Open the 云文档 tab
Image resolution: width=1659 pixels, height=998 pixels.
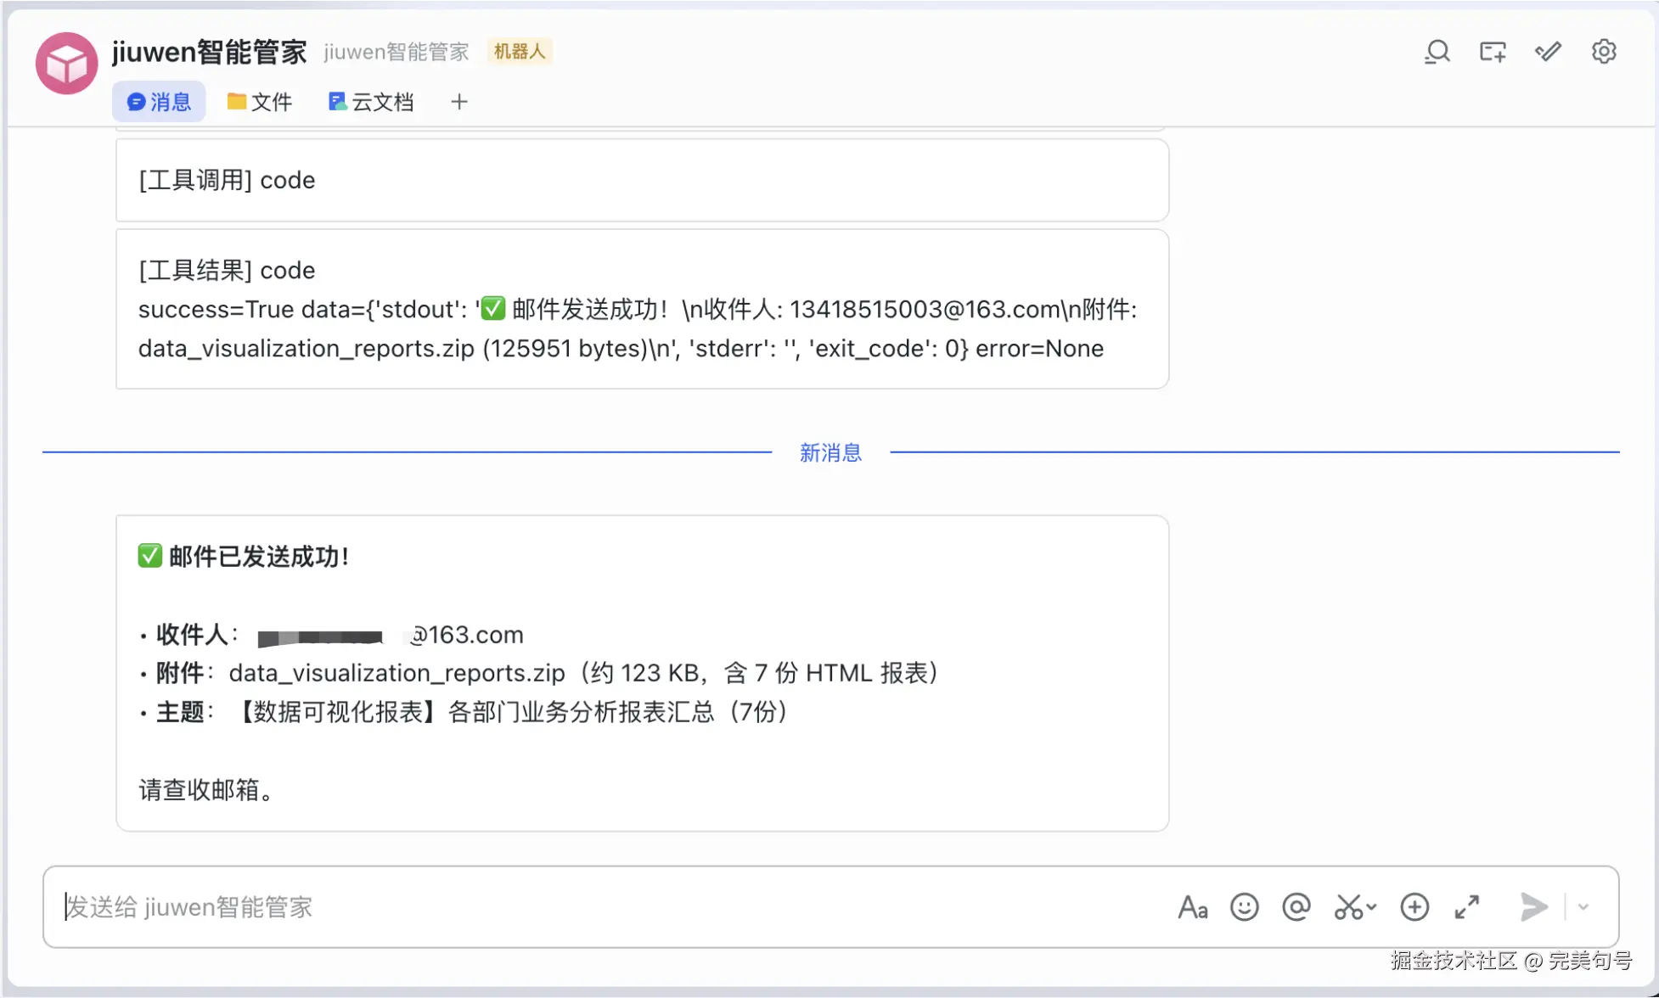pos(371,102)
